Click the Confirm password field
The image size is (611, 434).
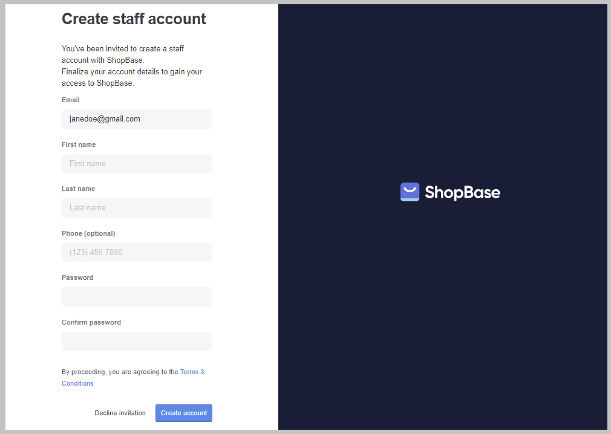tap(137, 342)
